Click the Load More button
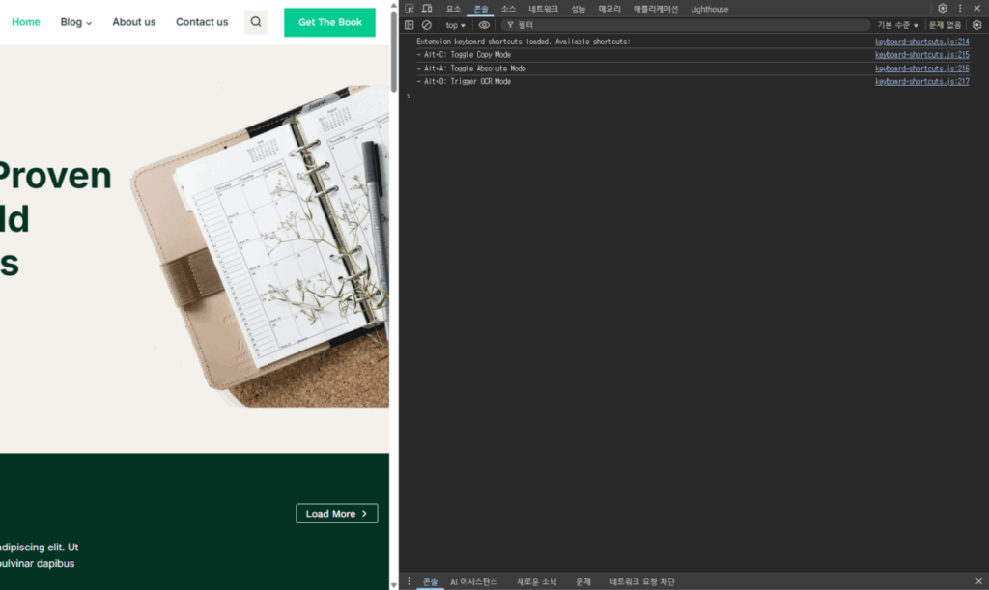 336,514
